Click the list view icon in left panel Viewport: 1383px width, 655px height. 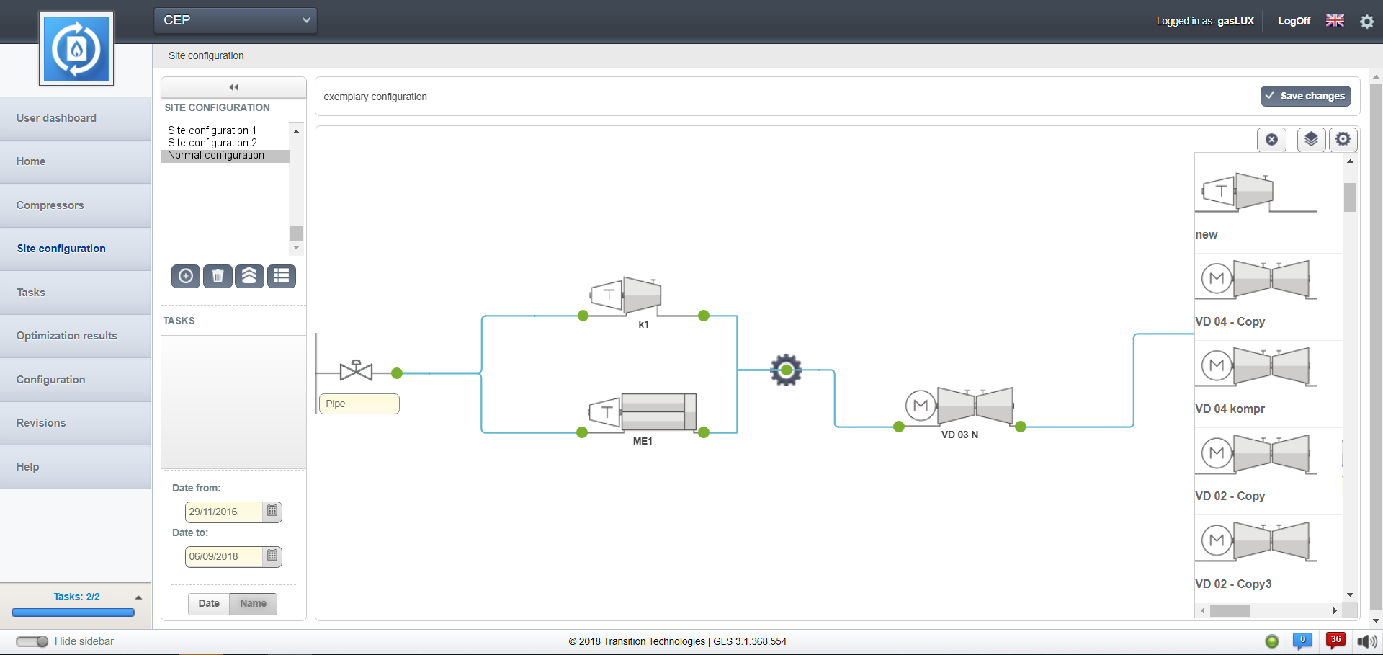pyautogui.click(x=282, y=276)
